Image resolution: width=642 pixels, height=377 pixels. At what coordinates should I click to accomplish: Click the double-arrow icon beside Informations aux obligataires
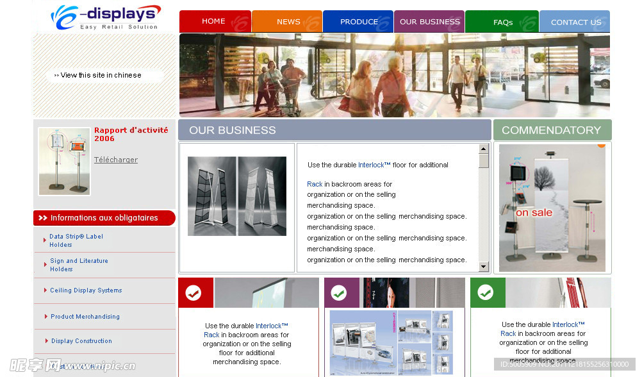pos(43,218)
